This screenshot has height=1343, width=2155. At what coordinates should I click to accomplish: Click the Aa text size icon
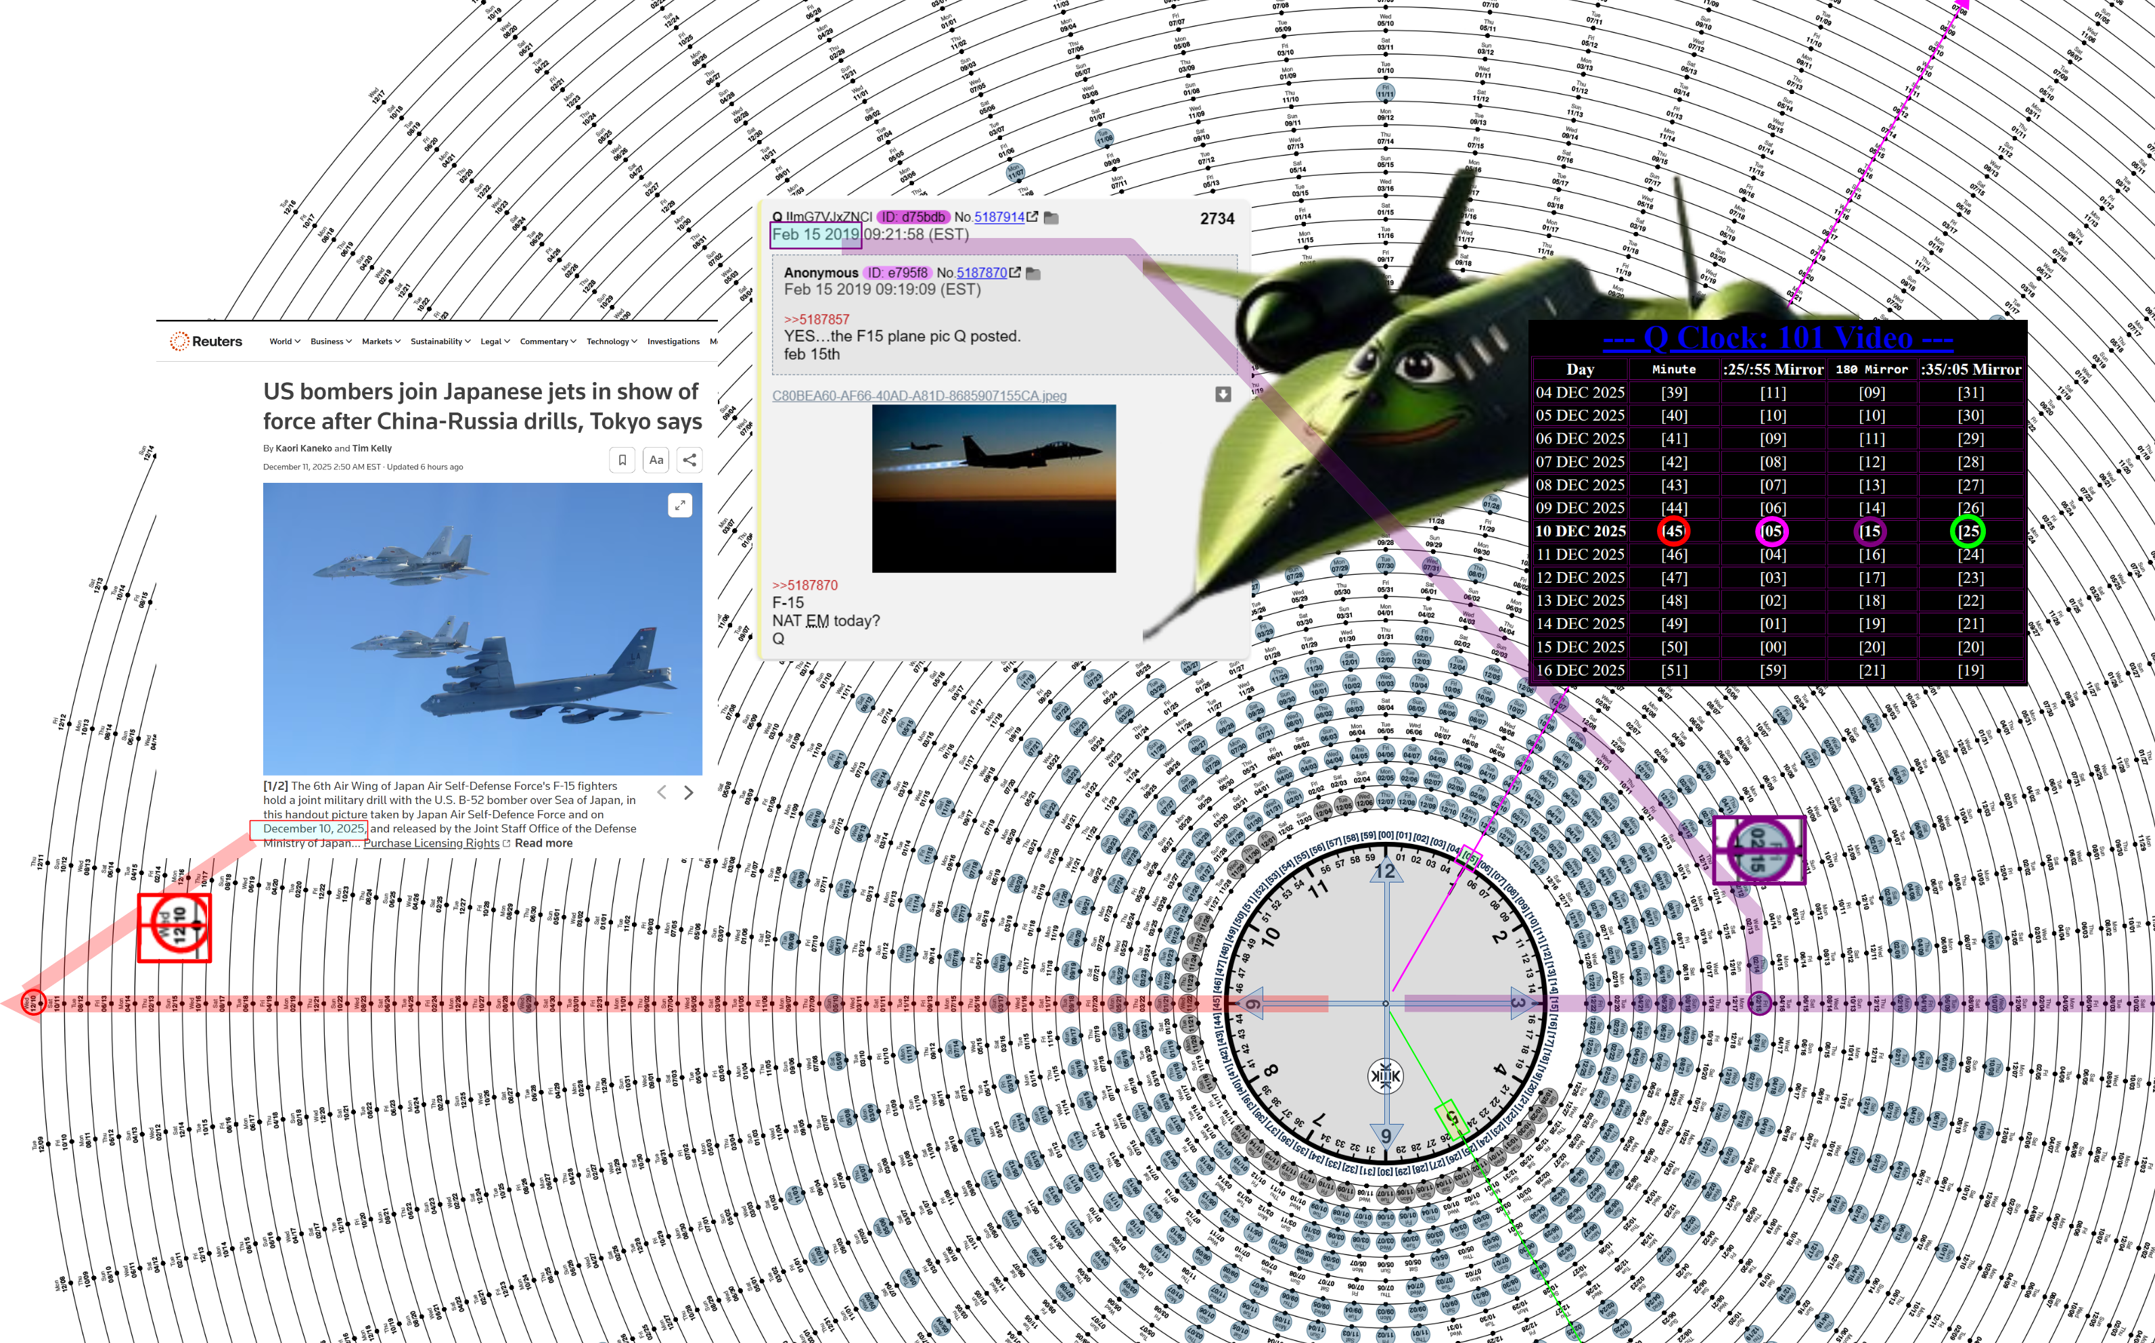(x=656, y=460)
